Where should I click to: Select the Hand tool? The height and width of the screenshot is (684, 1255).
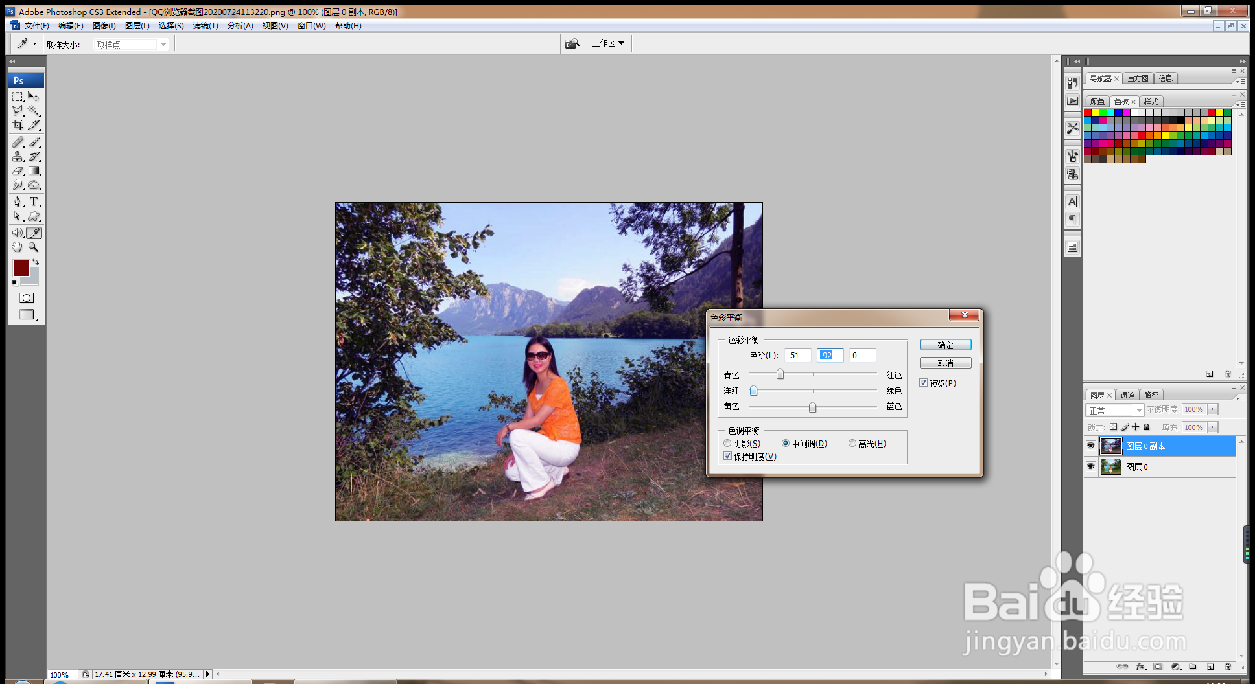(18, 247)
